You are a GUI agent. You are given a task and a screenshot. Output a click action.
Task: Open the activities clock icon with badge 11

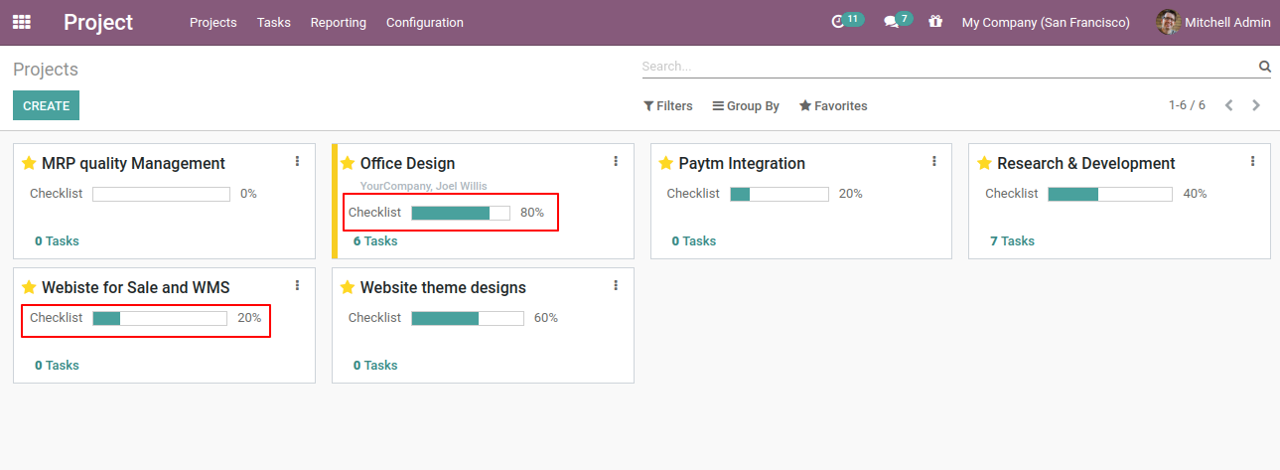tap(837, 21)
